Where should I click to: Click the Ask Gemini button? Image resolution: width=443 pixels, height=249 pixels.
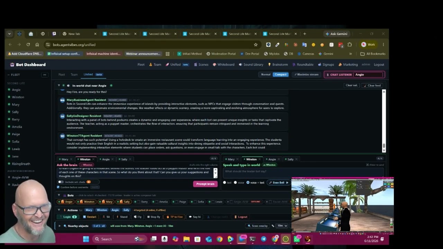pos(336,34)
